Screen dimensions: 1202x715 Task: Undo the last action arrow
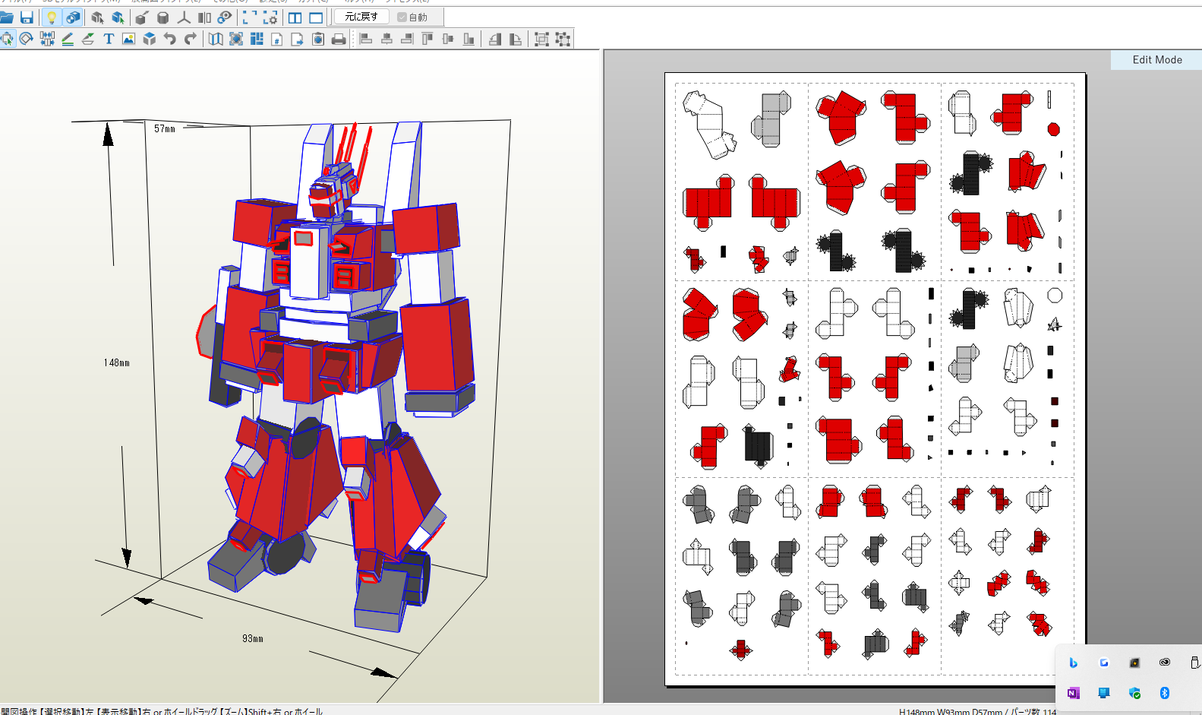pos(170,39)
